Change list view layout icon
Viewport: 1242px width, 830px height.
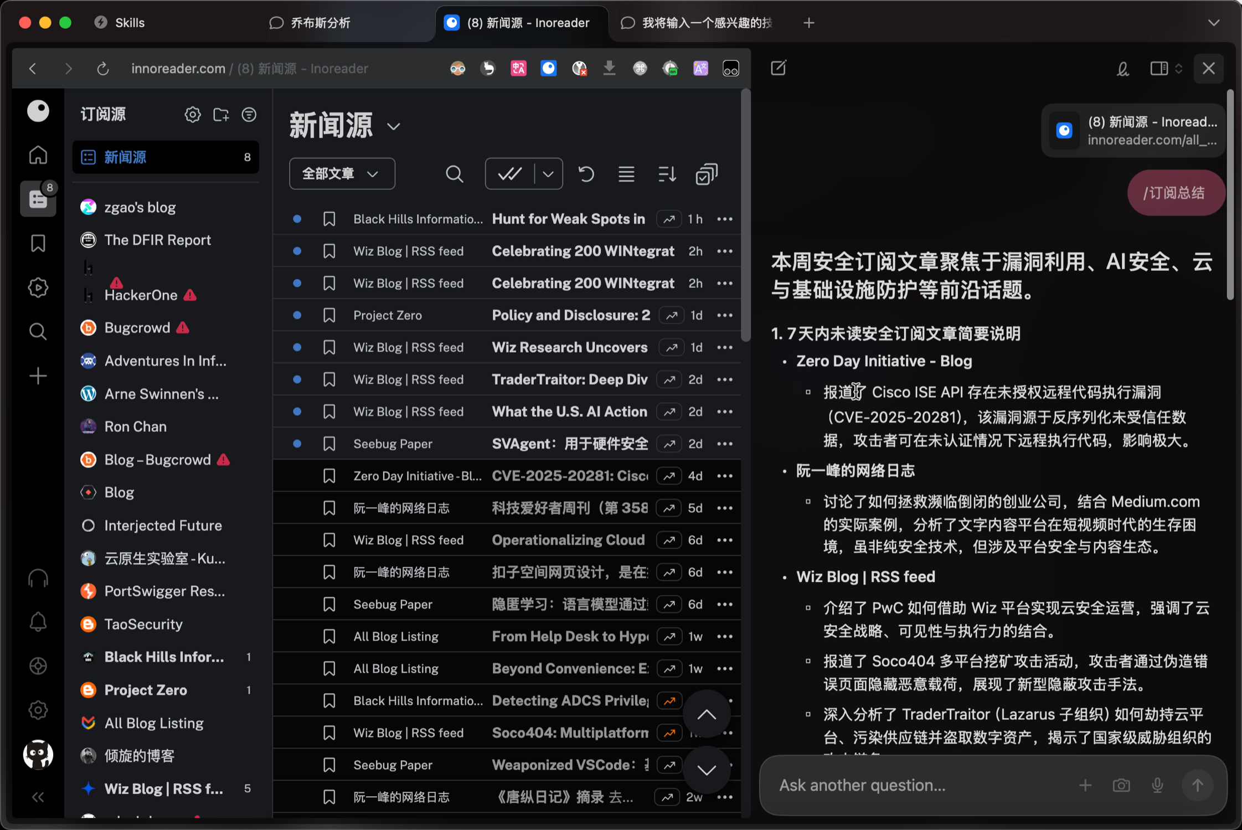(x=626, y=174)
